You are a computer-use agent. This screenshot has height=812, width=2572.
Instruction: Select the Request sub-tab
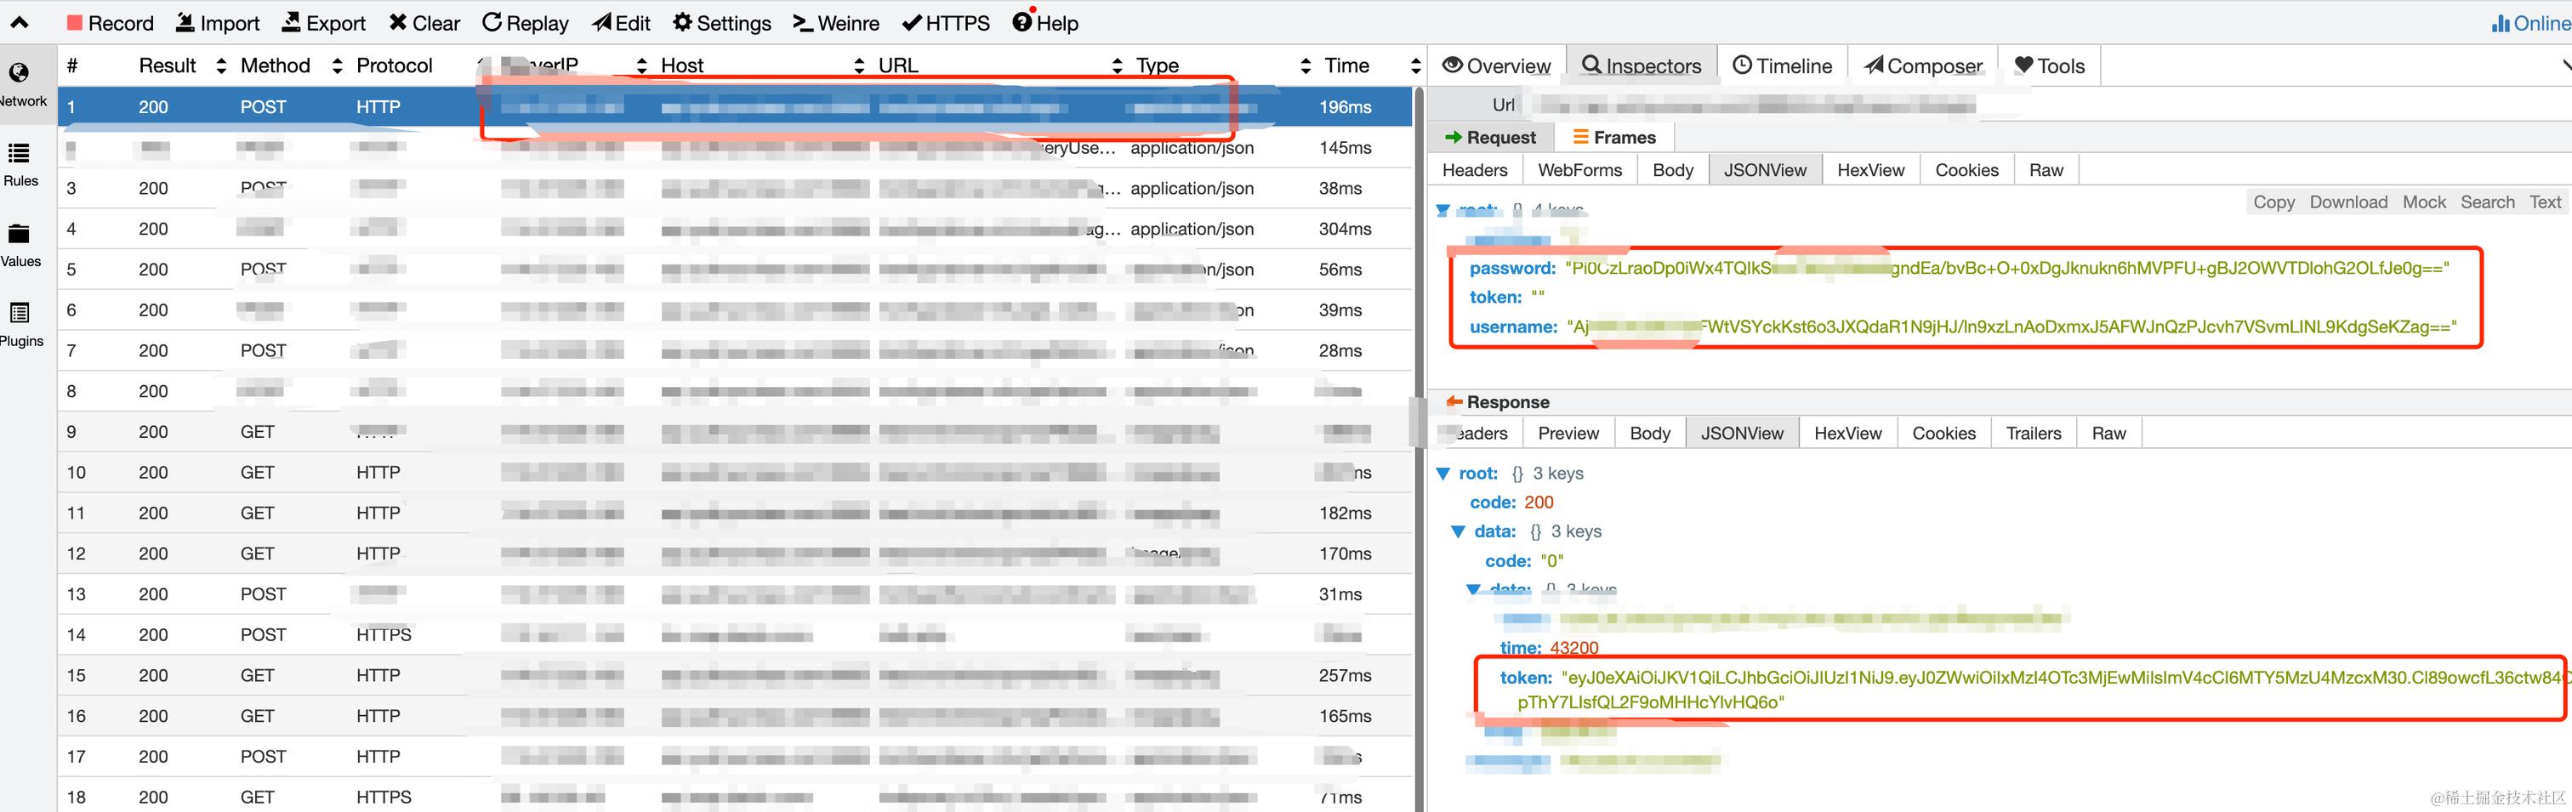pos(1489,138)
